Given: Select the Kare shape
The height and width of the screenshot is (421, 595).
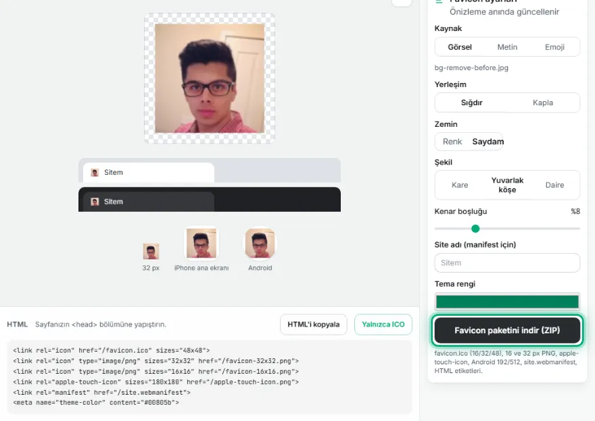Looking at the screenshot, I should pyautogui.click(x=460, y=185).
